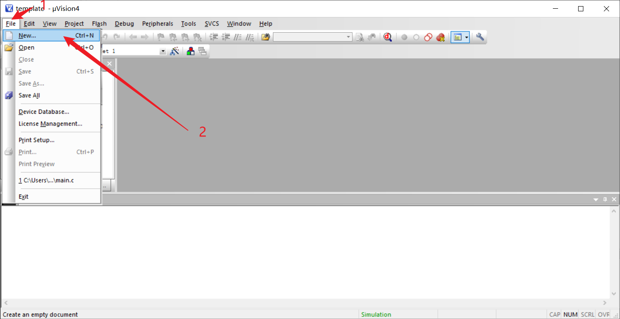This screenshot has width=620, height=319.
Task: Open the SVCS menu
Action: coord(212,24)
